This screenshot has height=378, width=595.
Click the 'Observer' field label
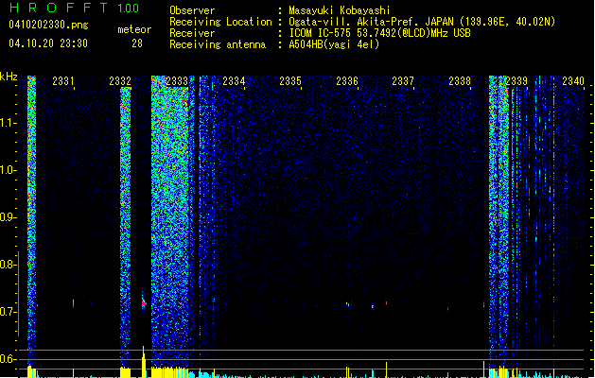tap(192, 10)
